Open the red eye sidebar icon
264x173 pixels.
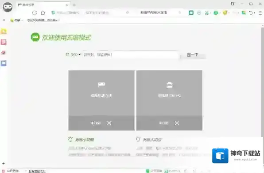pos(4,53)
